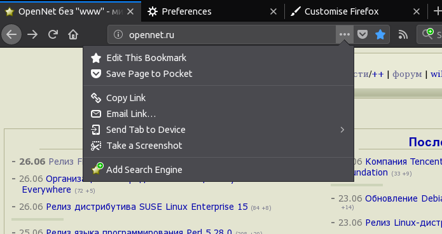The image size is (442, 234).
Task: Close the page actions three-dot menu
Action: click(345, 35)
